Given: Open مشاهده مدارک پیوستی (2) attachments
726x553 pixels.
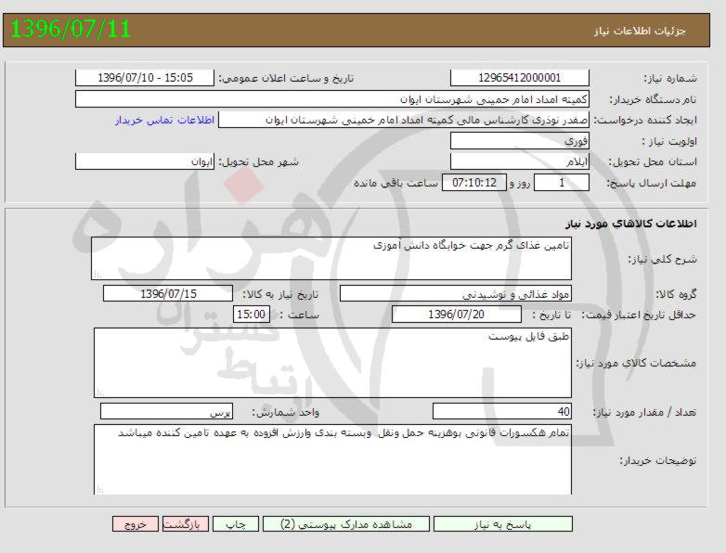Looking at the screenshot, I should click(x=346, y=524).
